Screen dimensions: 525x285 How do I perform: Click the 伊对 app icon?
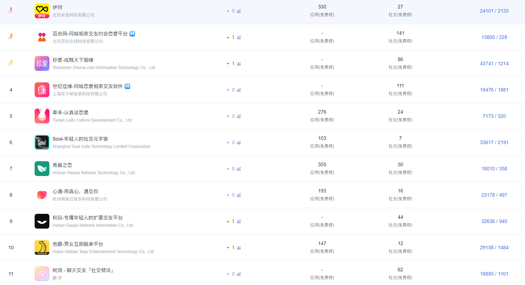[42, 11]
